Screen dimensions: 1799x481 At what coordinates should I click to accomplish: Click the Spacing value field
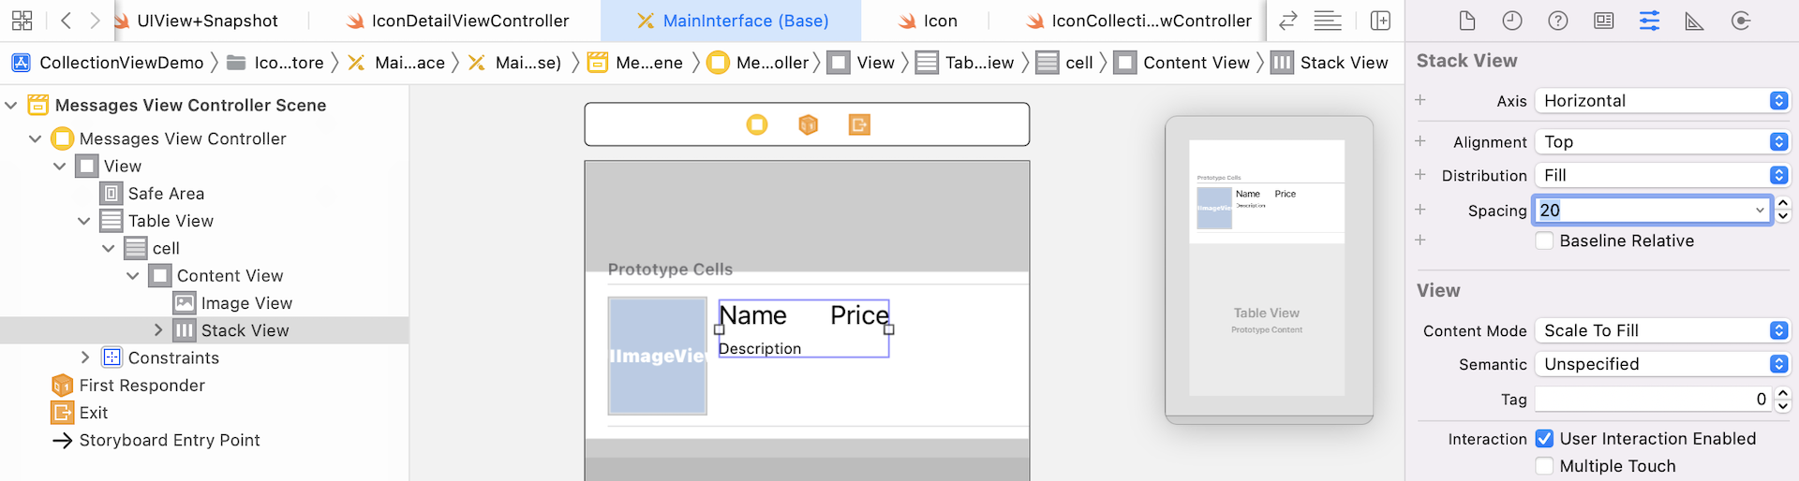(1644, 211)
